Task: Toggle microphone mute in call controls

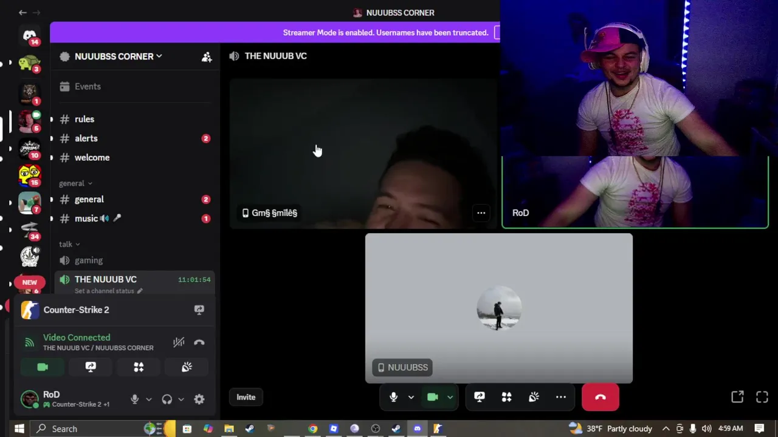Action: pyautogui.click(x=393, y=397)
